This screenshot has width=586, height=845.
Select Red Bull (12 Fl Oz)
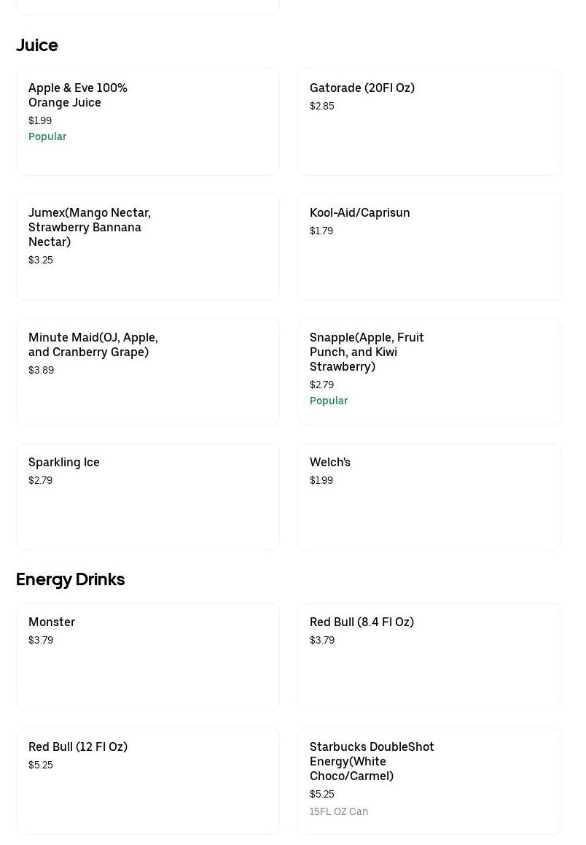click(x=147, y=781)
